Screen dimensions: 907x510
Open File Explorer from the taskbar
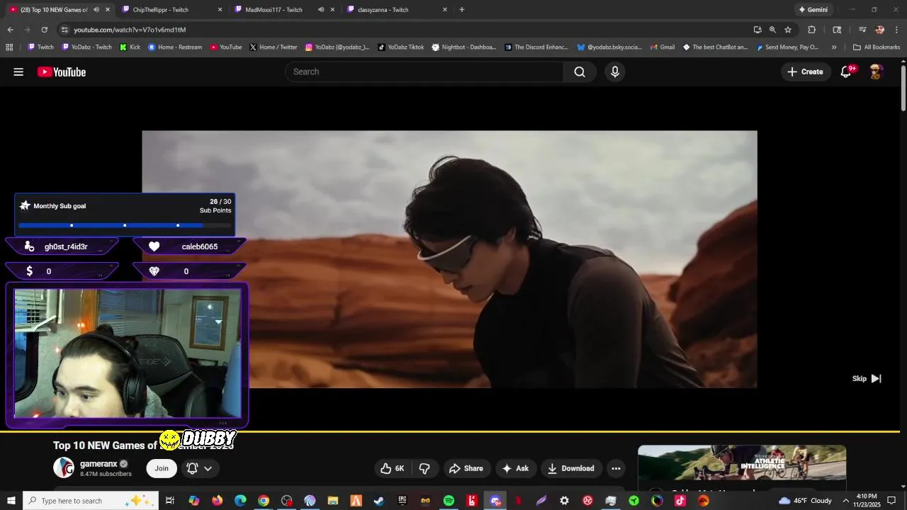[x=333, y=501]
